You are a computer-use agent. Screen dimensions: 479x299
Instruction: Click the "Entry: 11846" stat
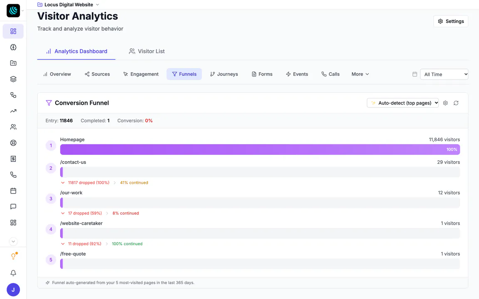[59, 120]
